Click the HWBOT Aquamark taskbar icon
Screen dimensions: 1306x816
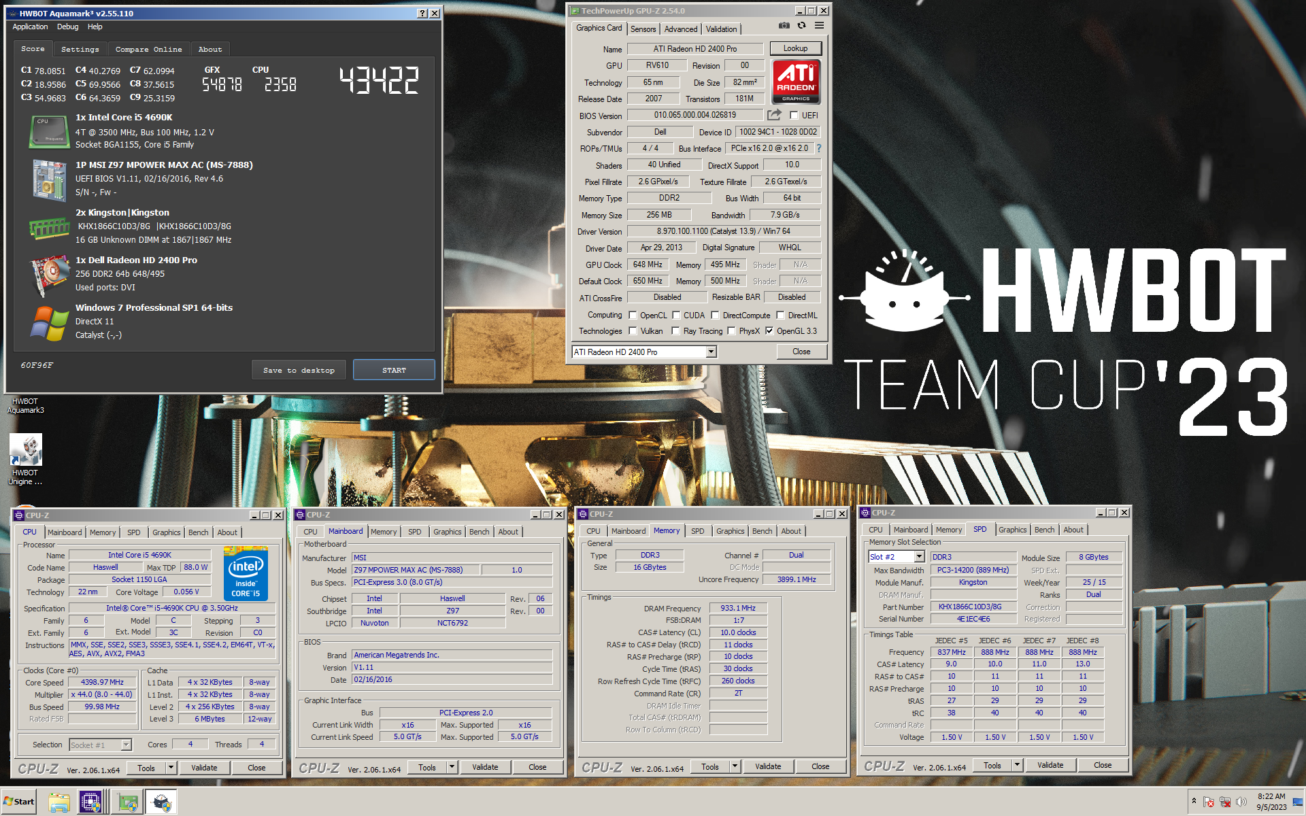click(161, 802)
